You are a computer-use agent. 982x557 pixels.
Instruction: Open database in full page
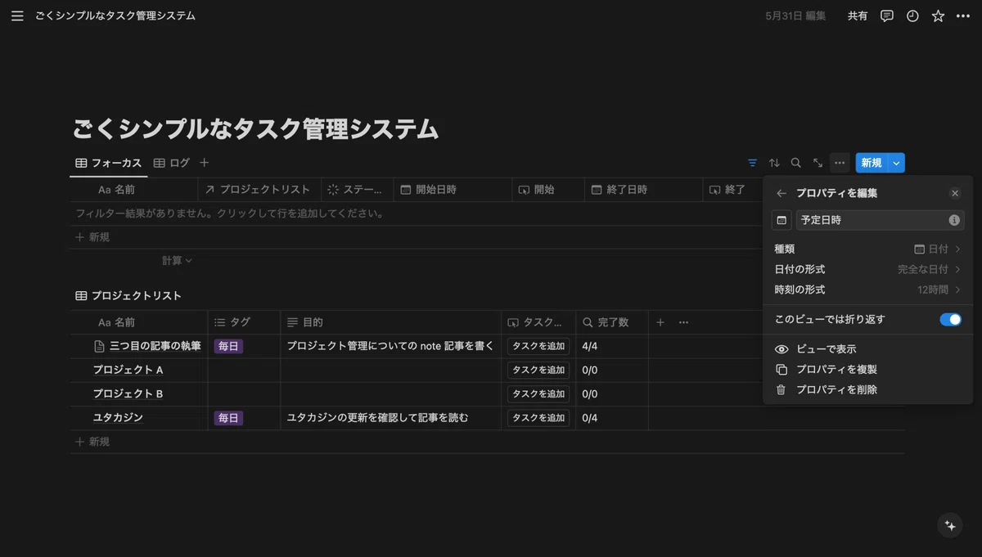[x=818, y=163]
